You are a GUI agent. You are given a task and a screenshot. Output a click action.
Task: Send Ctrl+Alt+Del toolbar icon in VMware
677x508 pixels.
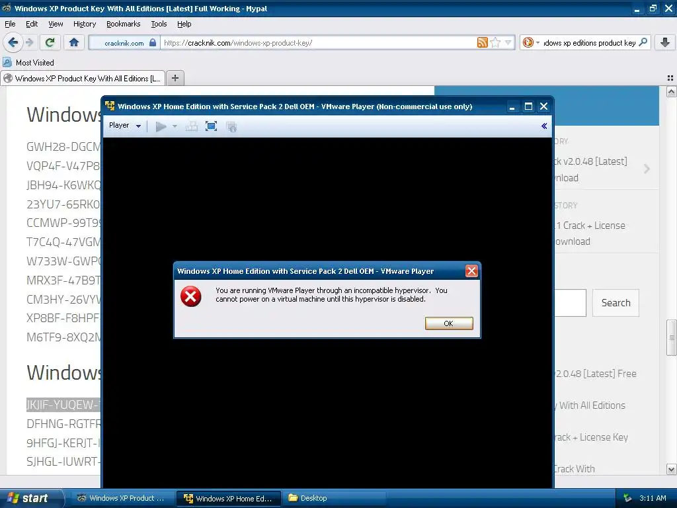[191, 126]
